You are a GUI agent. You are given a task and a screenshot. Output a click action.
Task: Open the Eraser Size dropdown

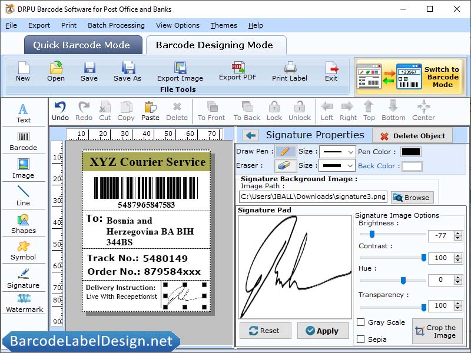click(x=337, y=165)
